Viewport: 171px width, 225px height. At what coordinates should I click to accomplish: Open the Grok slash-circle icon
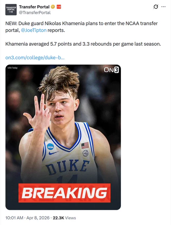156,7
